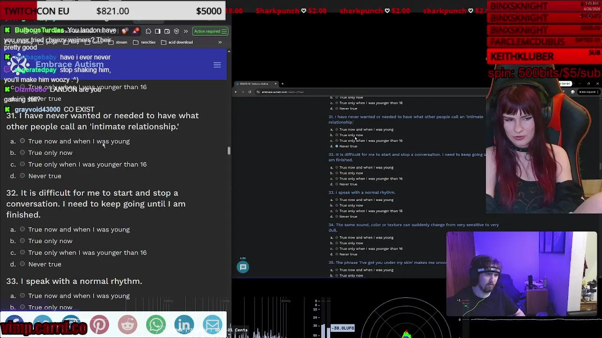Select 'True now and when I was young' for question 34 in right window
The width and height of the screenshot is (602, 338).
(336, 238)
